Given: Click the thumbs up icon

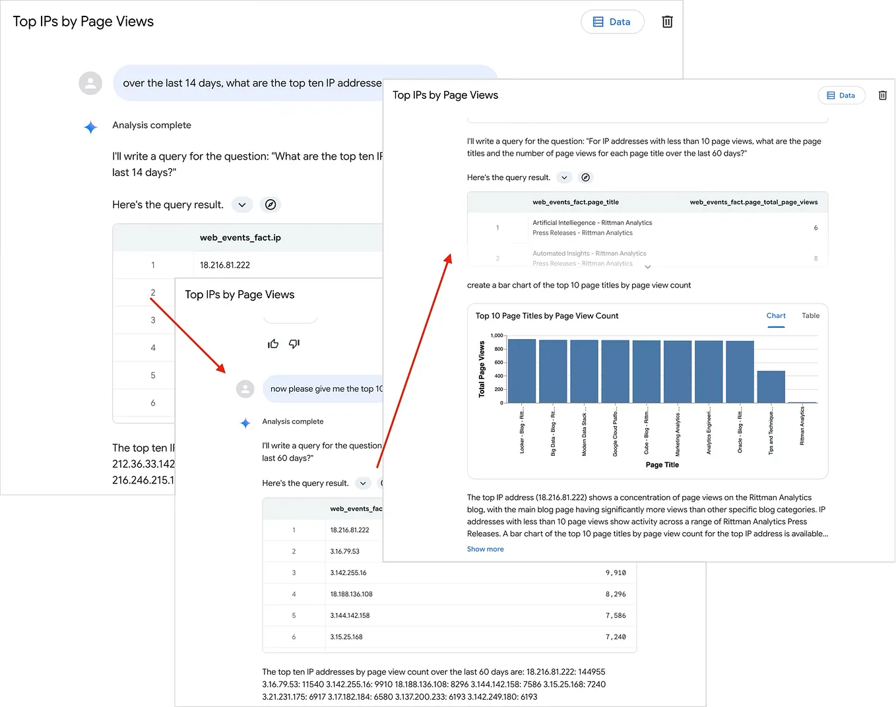Looking at the screenshot, I should [x=272, y=344].
